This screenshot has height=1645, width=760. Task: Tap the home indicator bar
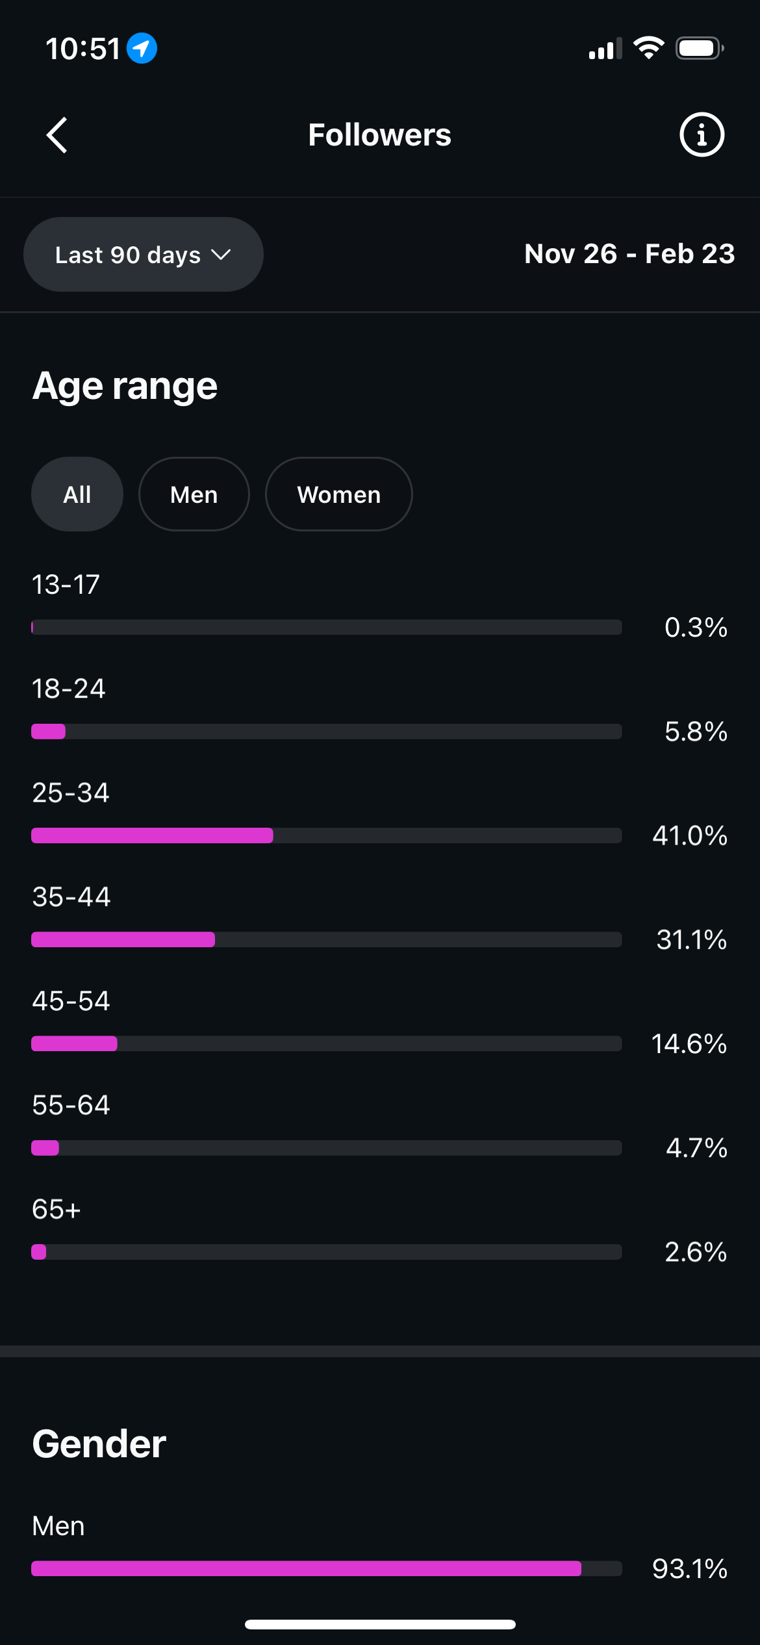coord(380,1624)
